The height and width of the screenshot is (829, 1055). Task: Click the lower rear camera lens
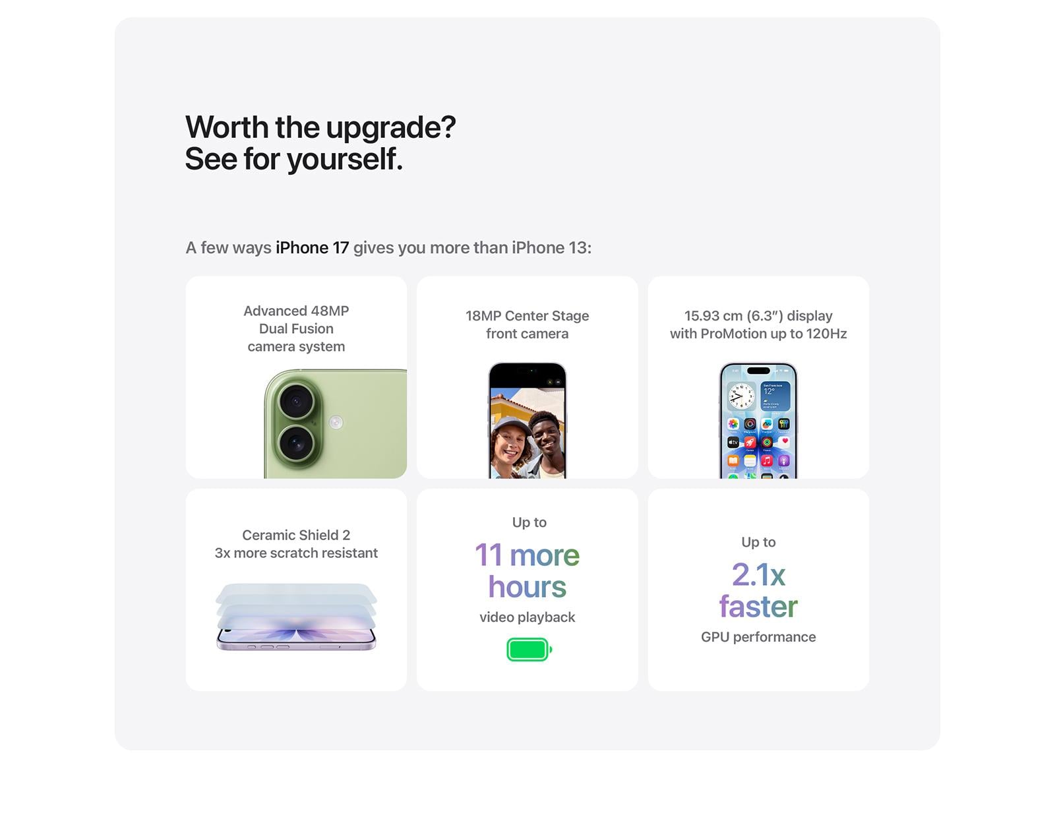[295, 442]
